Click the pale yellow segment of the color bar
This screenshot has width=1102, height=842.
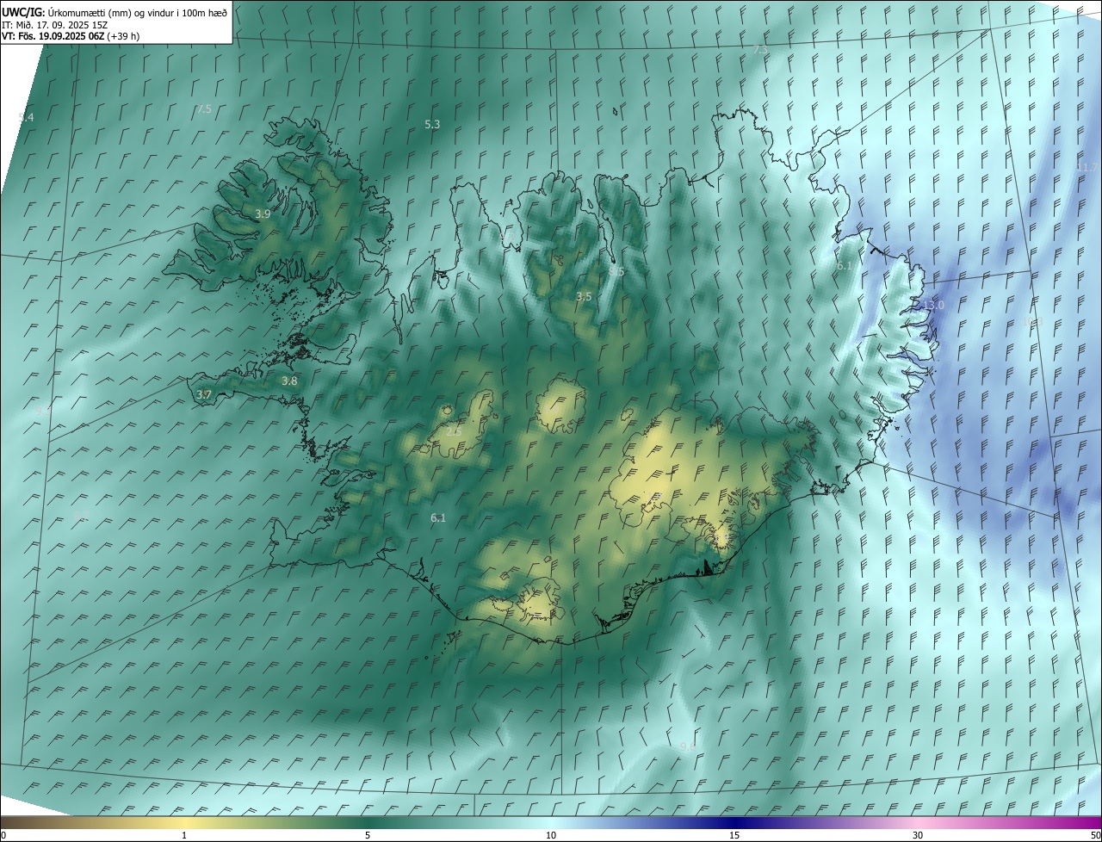184,822
